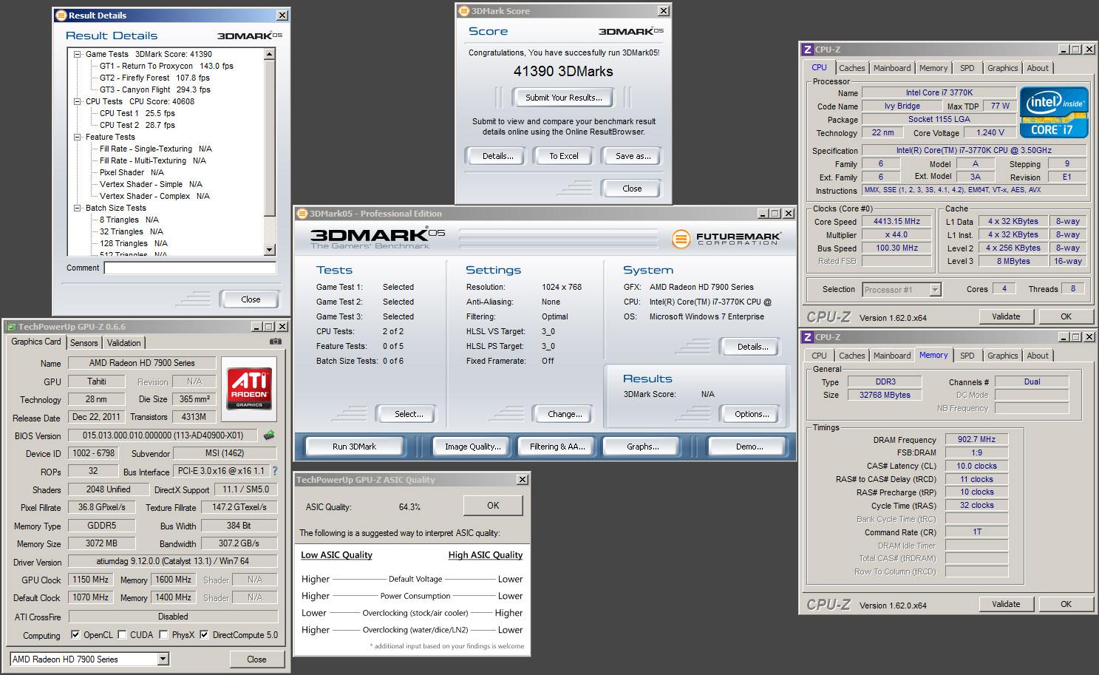
Task: Click the lower CPU-Z window Z icon
Action: (807, 337)
